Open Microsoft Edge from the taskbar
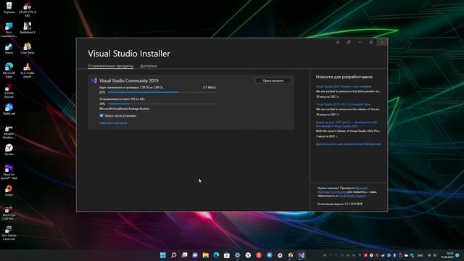This screenshot has height=261, width=464. tap(216, 255)
